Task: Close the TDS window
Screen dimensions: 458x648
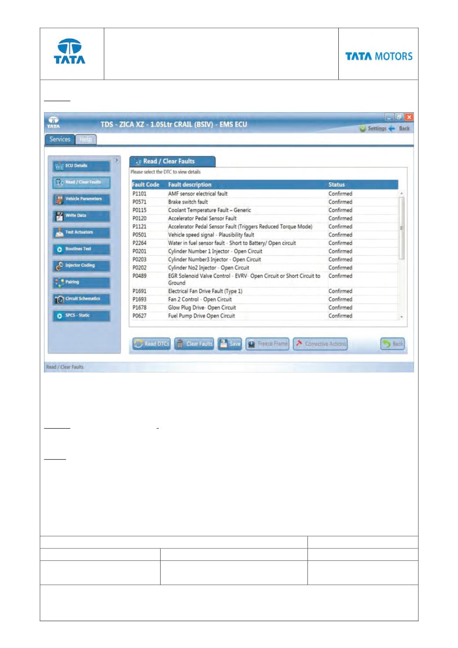Action: [409, 117]
